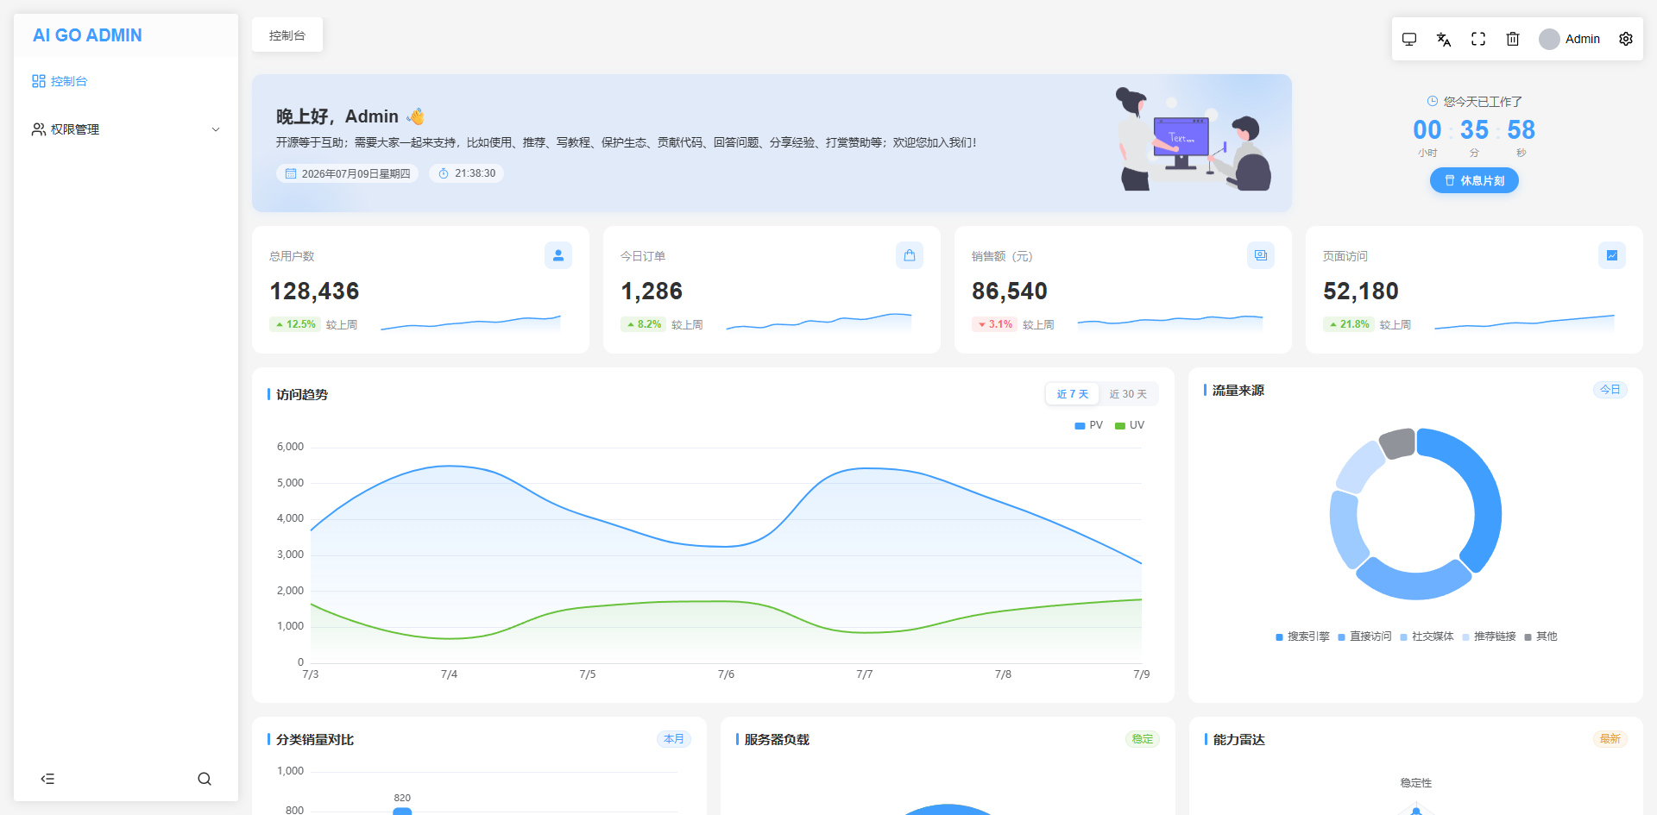Open the sidebar search magnifier icon
The height and width of the screenshot is (815, 1657).
(x=205, y=779)
